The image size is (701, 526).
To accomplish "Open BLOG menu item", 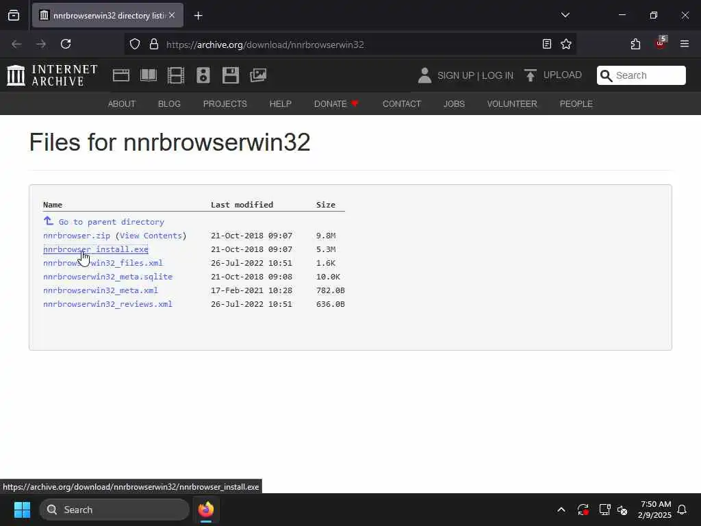I will 169,104.
